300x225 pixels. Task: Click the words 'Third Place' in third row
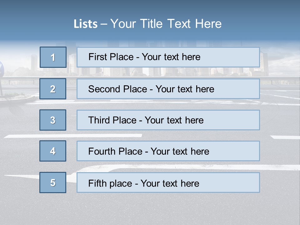point(112,120)
